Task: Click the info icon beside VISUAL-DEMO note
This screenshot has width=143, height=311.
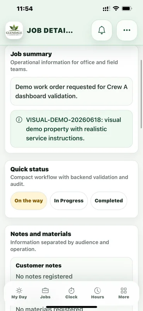Action: point(19,120)
